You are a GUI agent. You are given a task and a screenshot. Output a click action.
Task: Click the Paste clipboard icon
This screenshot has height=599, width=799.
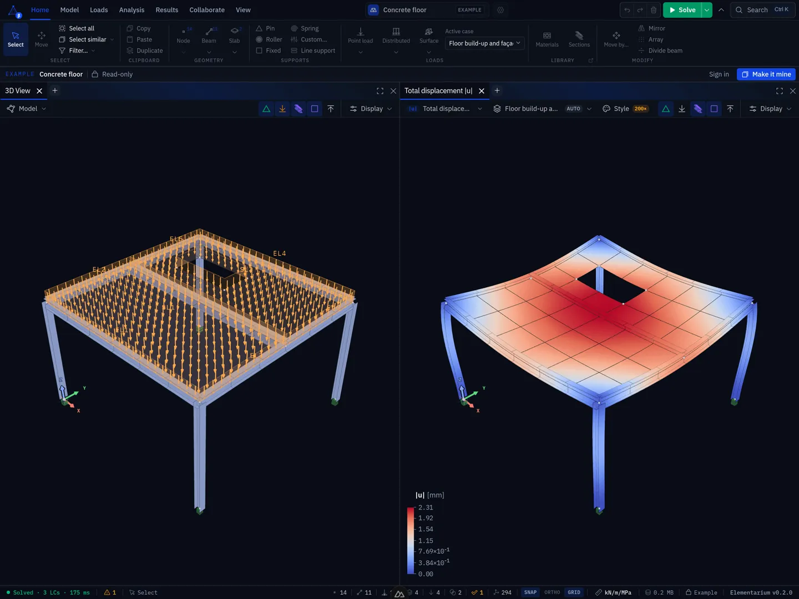(130, 39)
